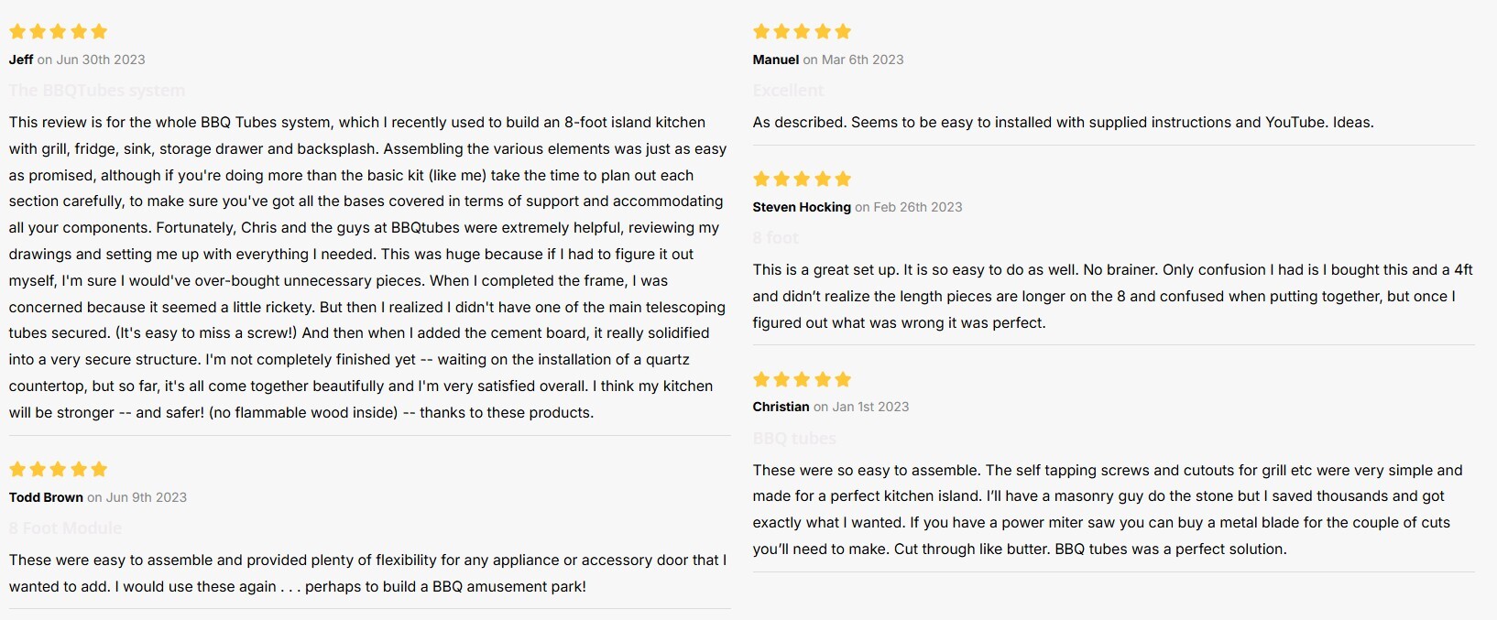The height and width of the screenshot is (620, 1497).
Task: Click the first star in Jeff's rating
Action: (x=17, y=32)
